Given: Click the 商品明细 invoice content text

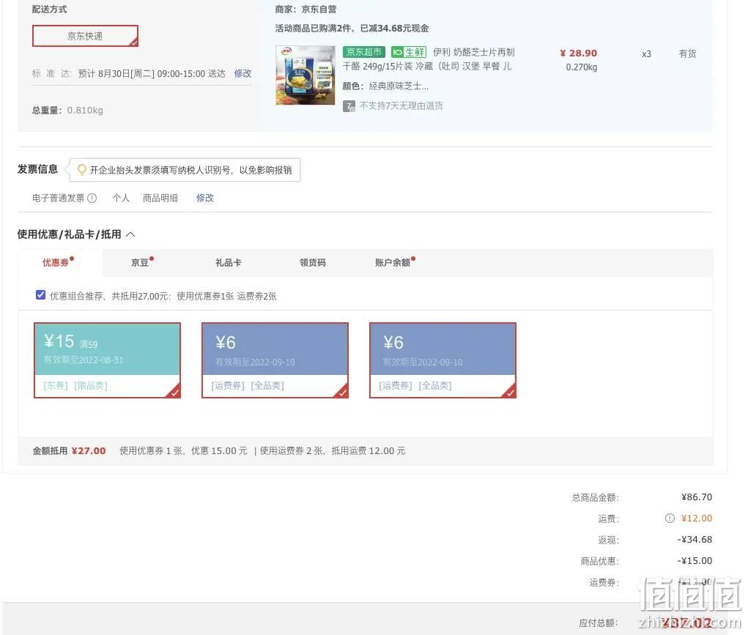Looking at the screenshot, I should pyautogui.click(x=160, y=198).
